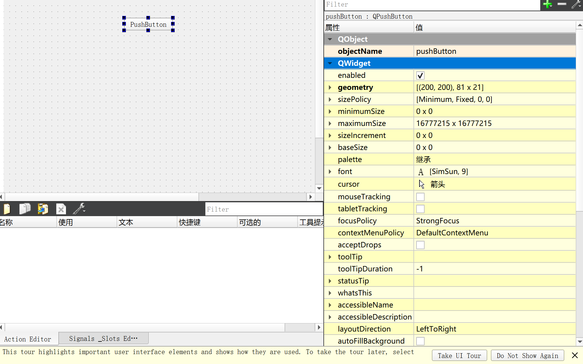Click the Paste action icon
Image resolution: width=583 pixels, height=364 pixels.
coord(43,209)
